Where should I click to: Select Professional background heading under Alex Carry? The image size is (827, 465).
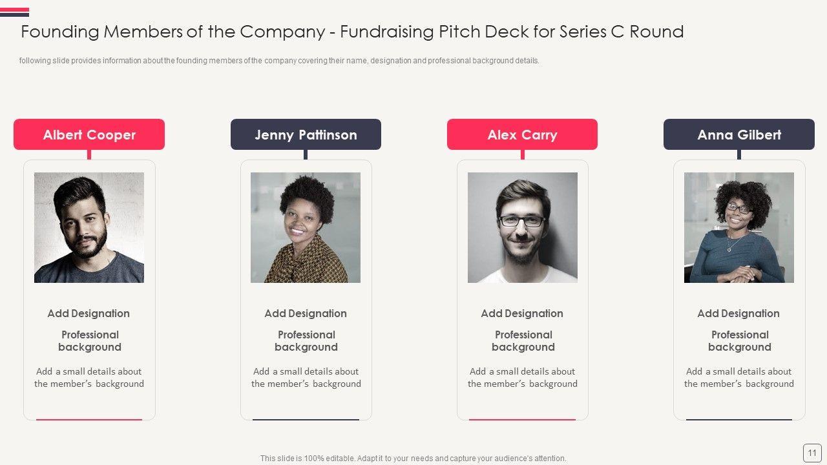523,340
